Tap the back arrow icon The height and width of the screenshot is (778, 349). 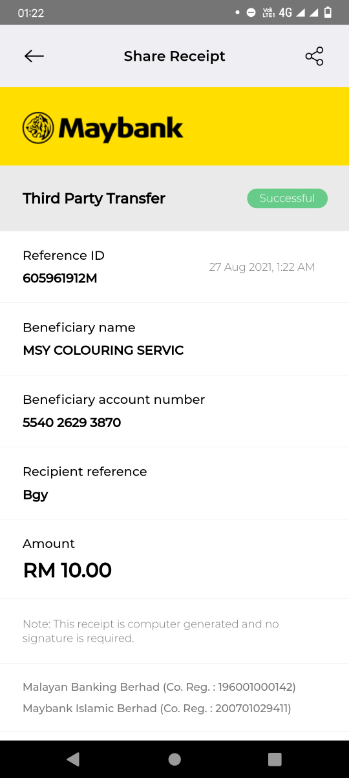pos(34,56)
